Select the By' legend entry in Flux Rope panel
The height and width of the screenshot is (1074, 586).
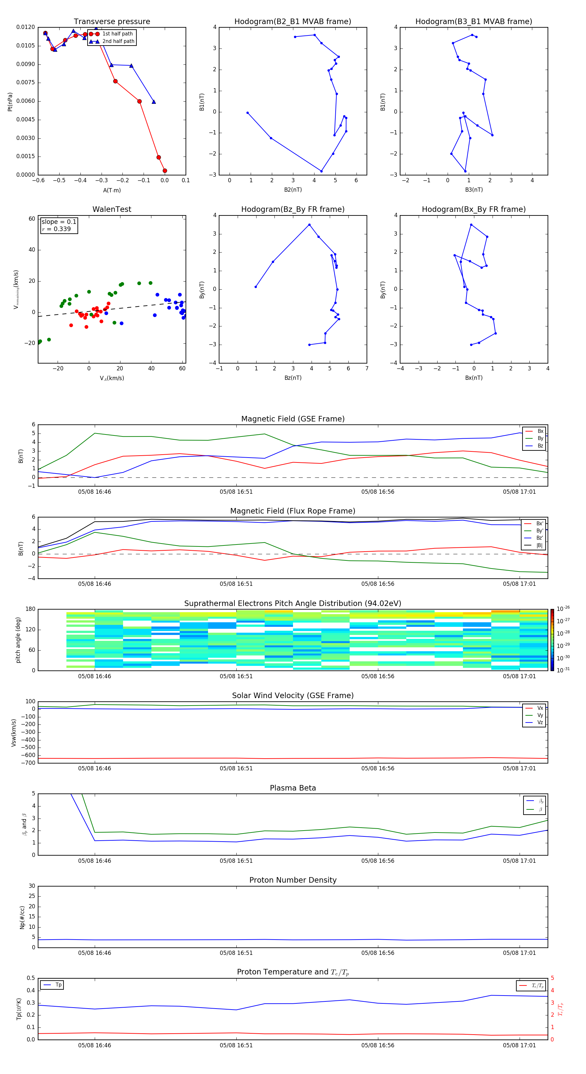click(x=534, y=531)
